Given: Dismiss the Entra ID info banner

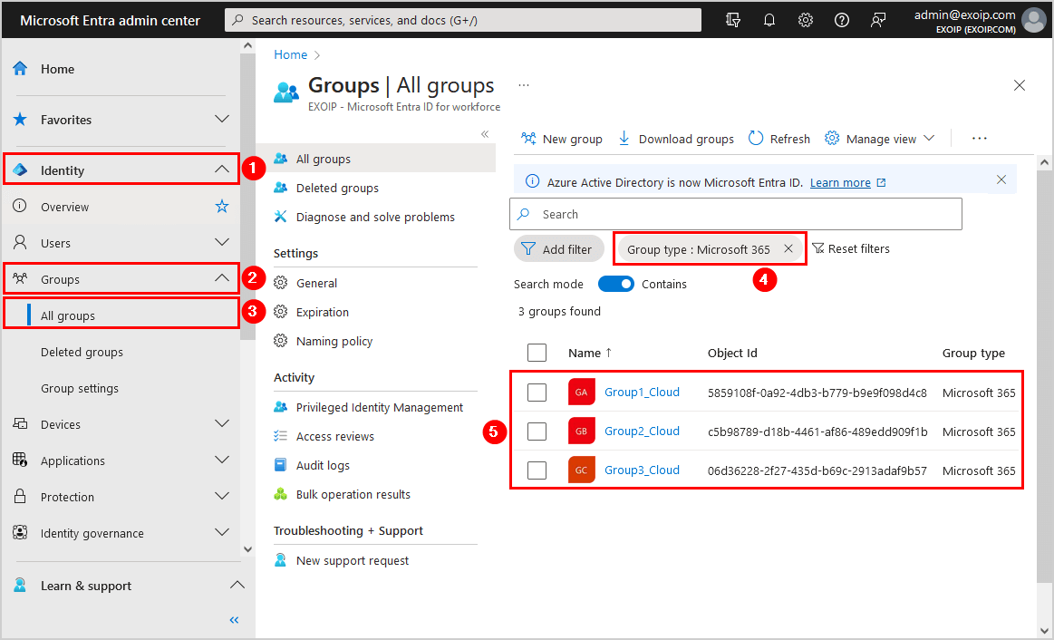Looking at the screenshot, I should pyautogui.click(x=1001, y=180).
